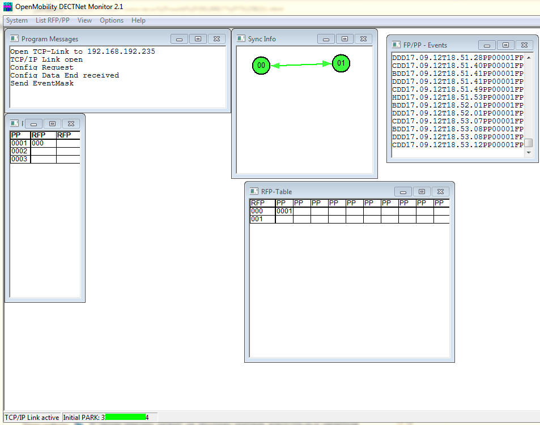
Task: Click RFP value 000 in PP table
Action: click(44, 143)
